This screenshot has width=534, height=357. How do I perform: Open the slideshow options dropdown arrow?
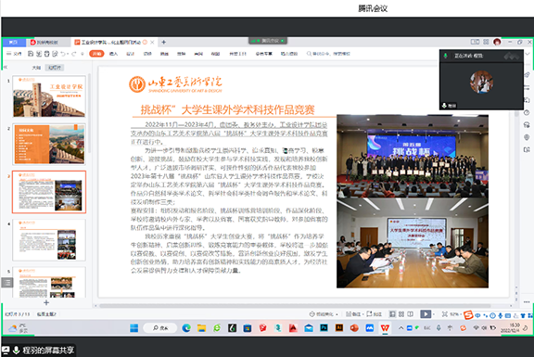pos(434,313)
